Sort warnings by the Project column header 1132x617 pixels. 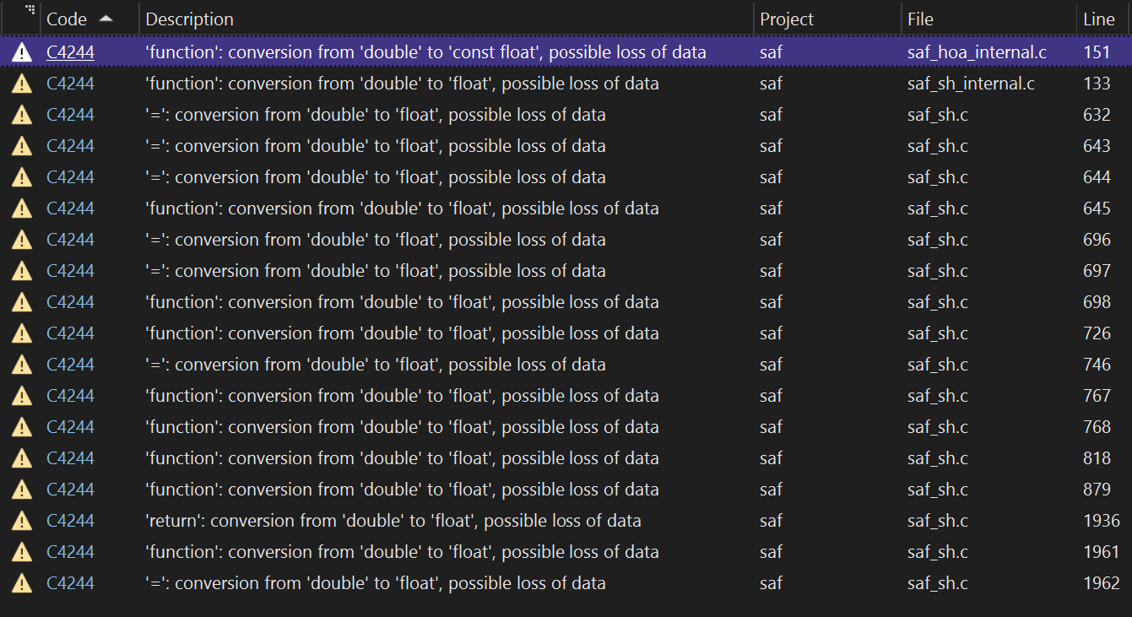(785, 19)
